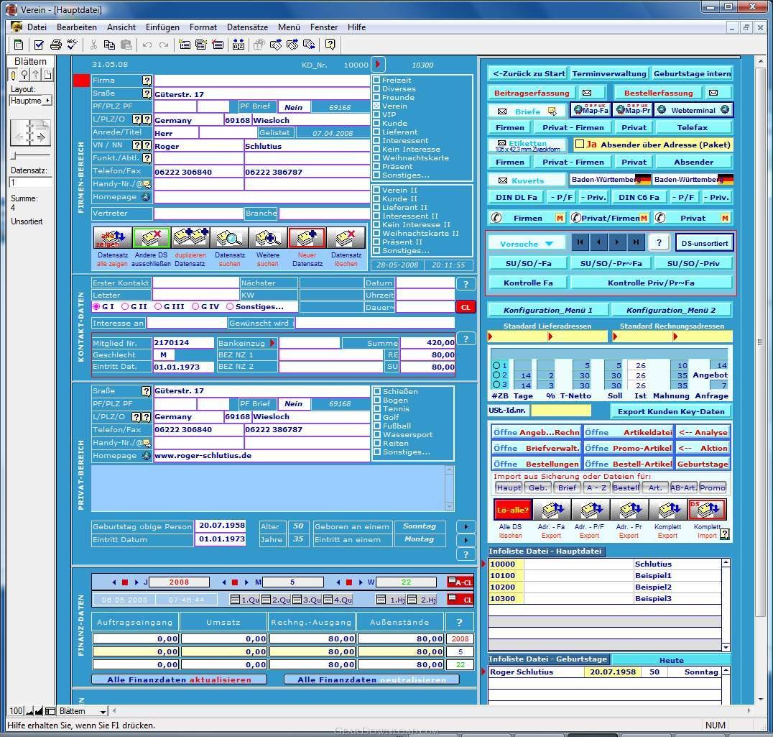Image resolution: width=773 pixels, height=737 pixels.
Task: Click Alle Finanzdaten aktualisieren button
Action: (180, 679)
